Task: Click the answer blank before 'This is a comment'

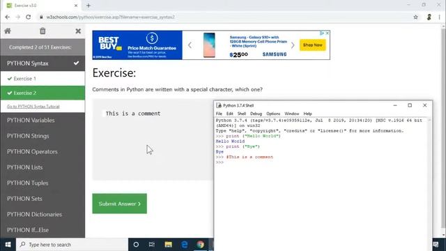Action: [x=104, y=113]
